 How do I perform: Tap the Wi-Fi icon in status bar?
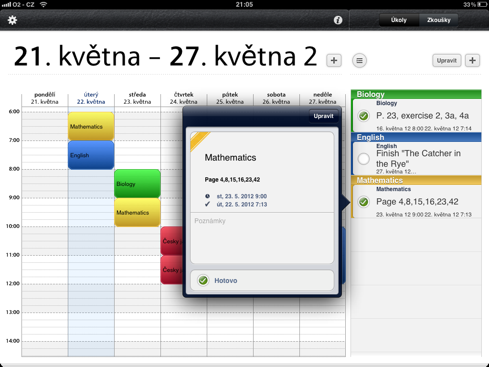43,4
